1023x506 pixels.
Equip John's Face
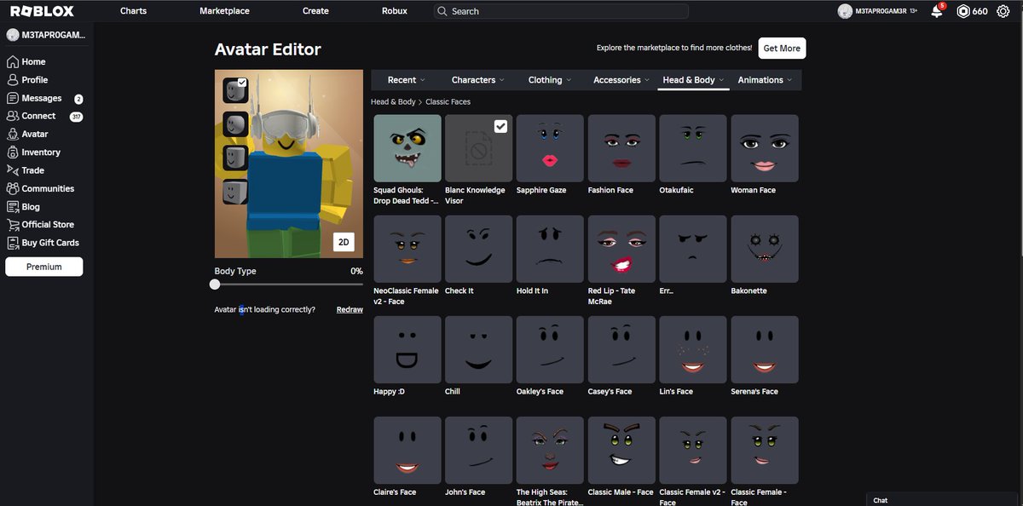[479, 451]
